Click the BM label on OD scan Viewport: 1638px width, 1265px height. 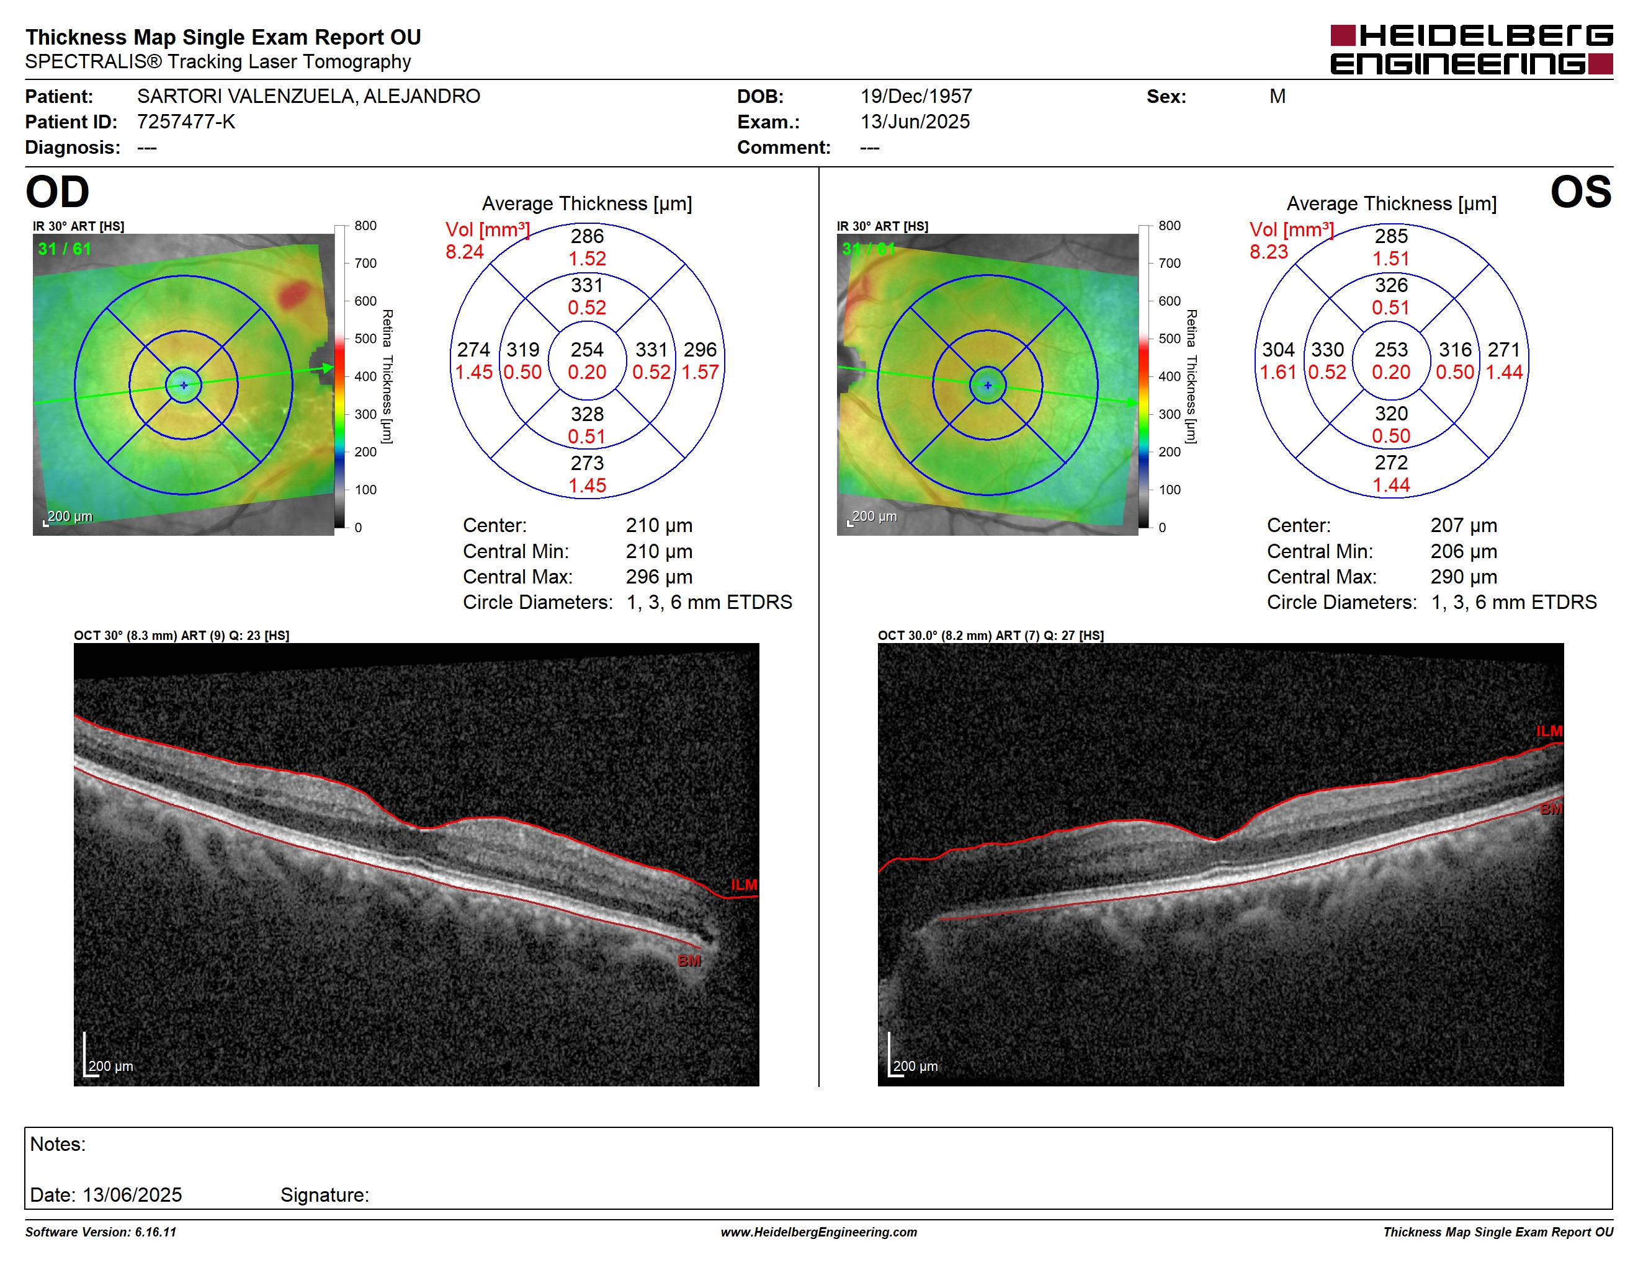[689, 960]
